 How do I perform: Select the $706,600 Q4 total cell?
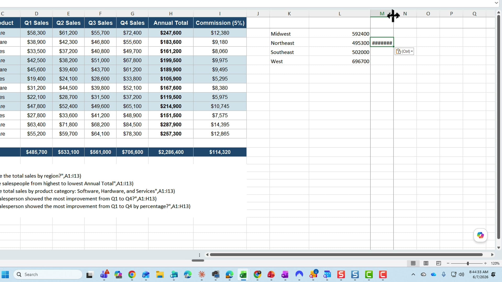pyautogui.click(x=132, y=152)
